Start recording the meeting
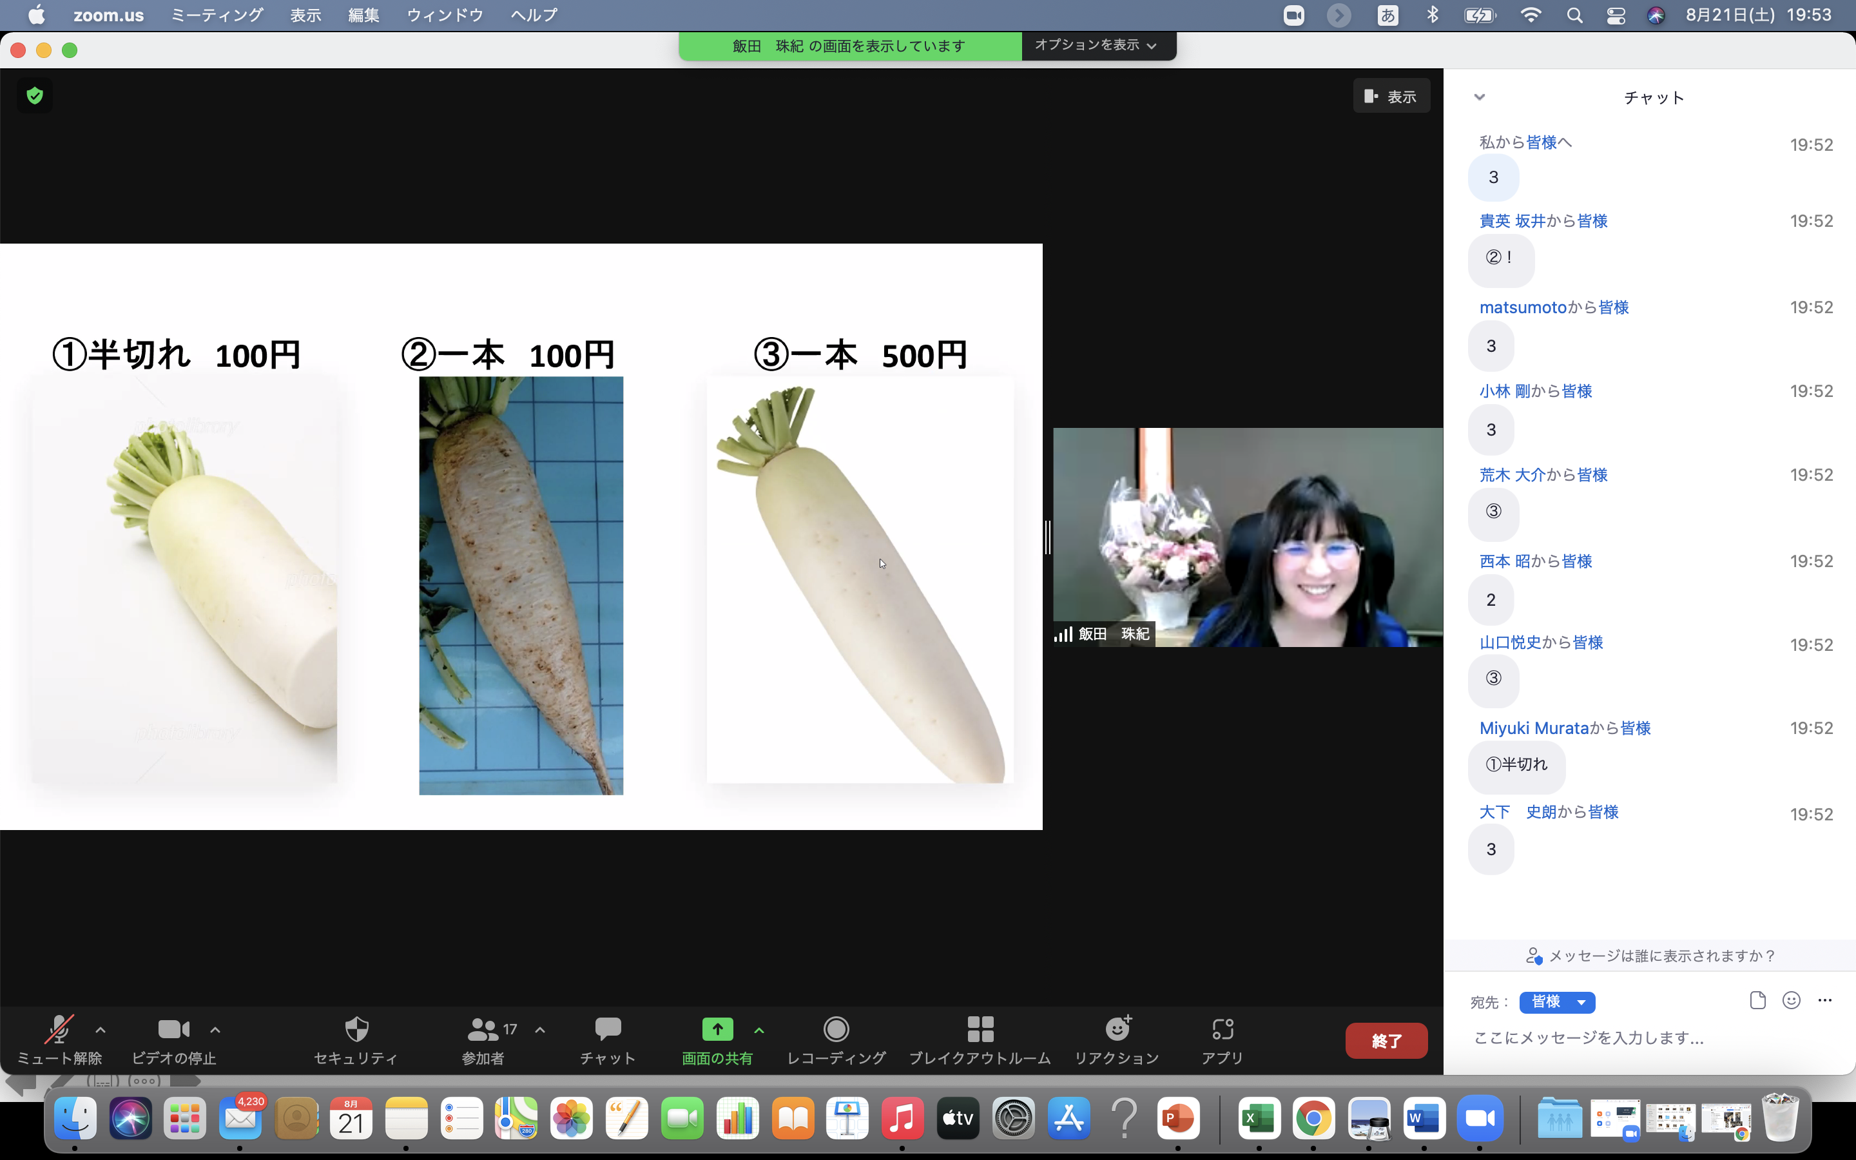The width and height of the screenshot is (1856, 1160). click(836, 1039)
